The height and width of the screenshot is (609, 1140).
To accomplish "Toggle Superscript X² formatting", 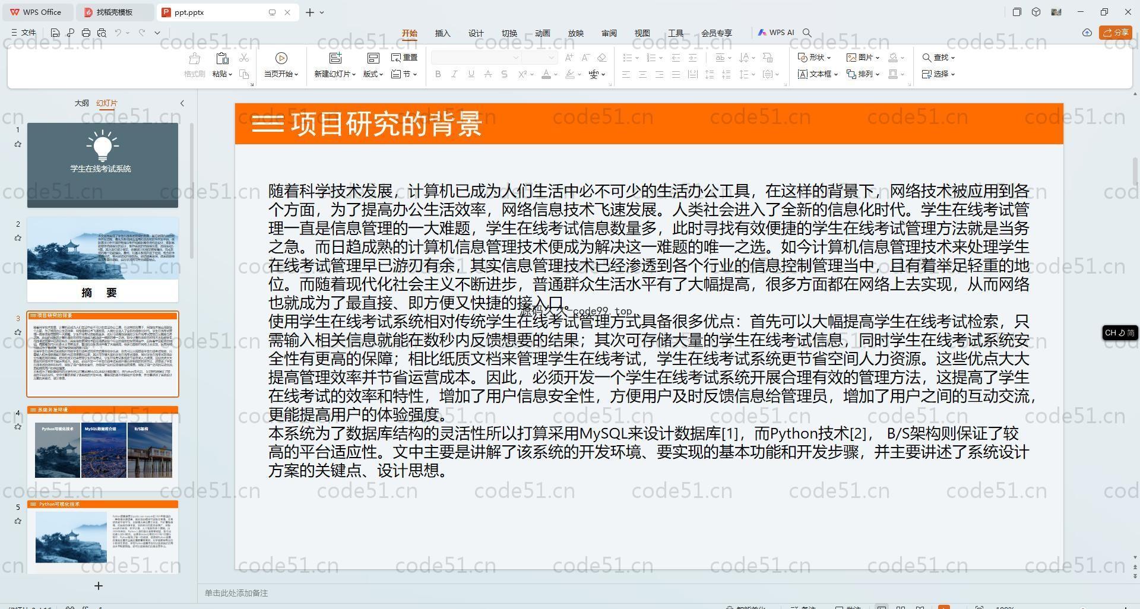I will (x=522, y=74).
